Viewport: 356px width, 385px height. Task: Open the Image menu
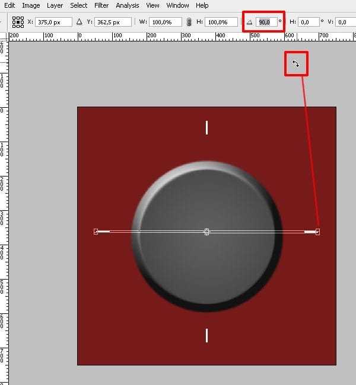tap(31, 5)
